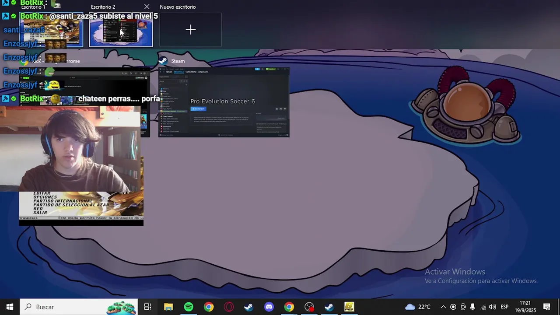
Task: Open the Chrome icon beside Spotify
Action: [209, 307]
